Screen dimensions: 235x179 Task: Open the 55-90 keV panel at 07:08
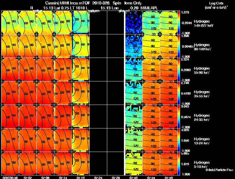click(46, 69)
